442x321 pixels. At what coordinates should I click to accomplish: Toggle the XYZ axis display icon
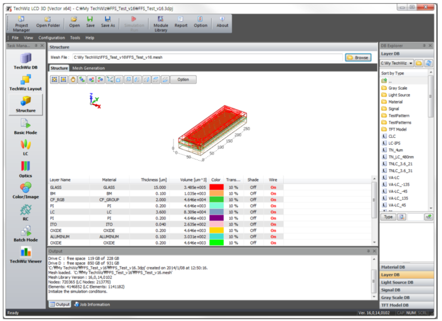pos(110,79)
